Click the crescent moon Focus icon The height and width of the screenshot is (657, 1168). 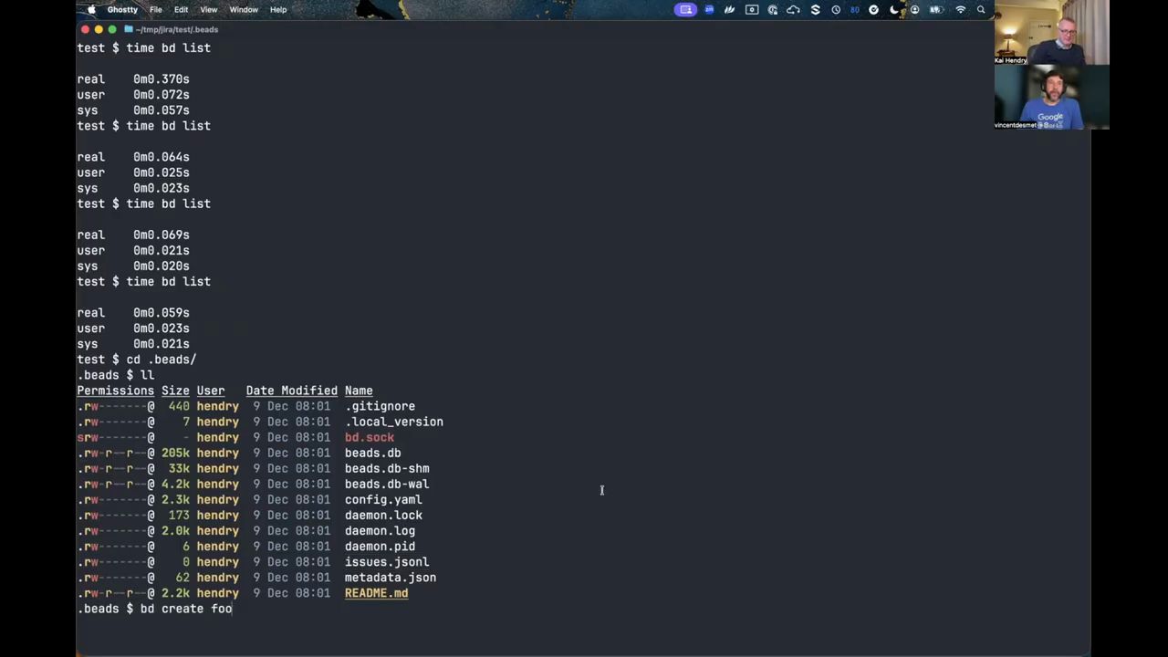894,10
